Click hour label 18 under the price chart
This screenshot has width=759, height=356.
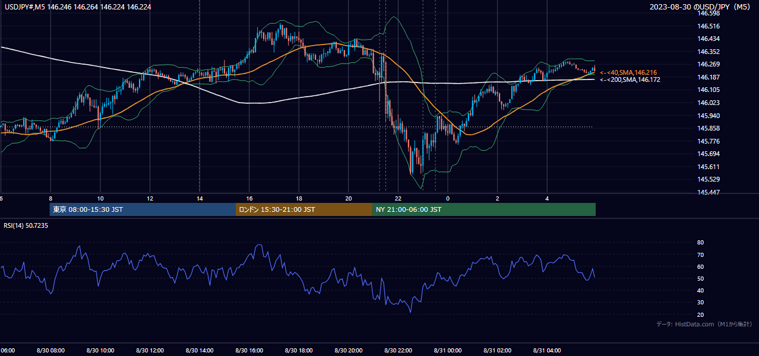[299, 199]
